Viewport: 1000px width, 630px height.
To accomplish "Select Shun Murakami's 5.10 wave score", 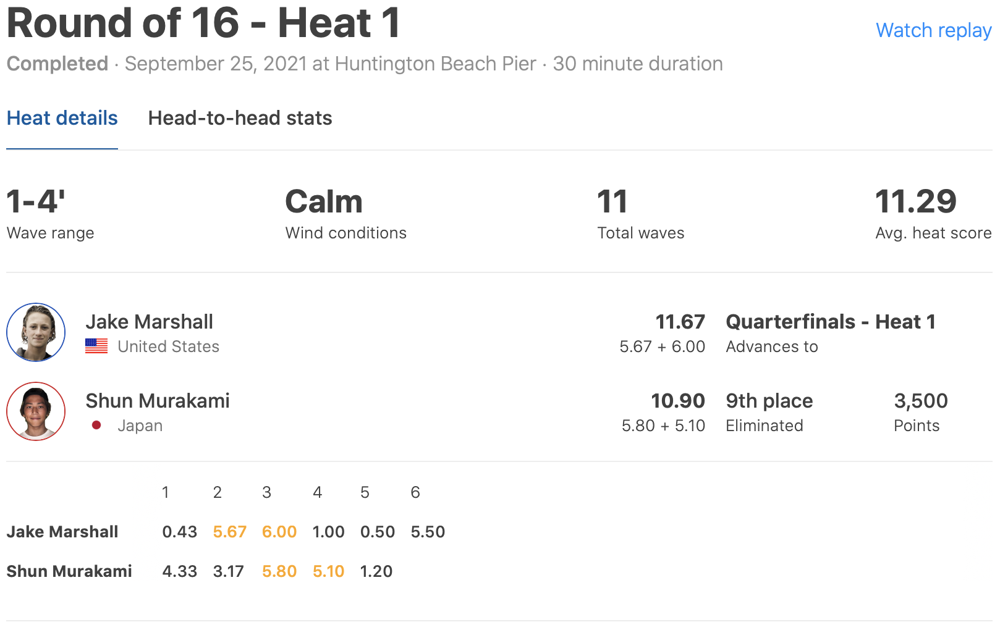I will coord(328,571).
